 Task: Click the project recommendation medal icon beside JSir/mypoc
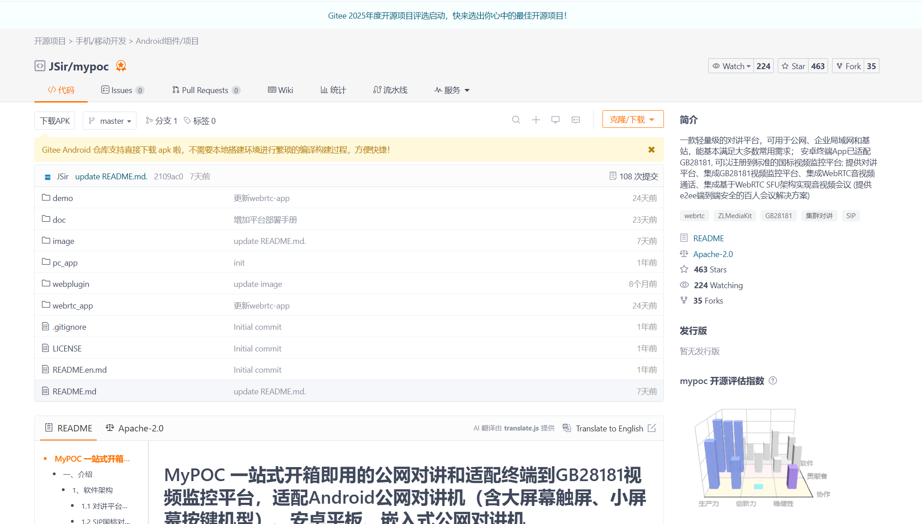(x=121, y=66)
